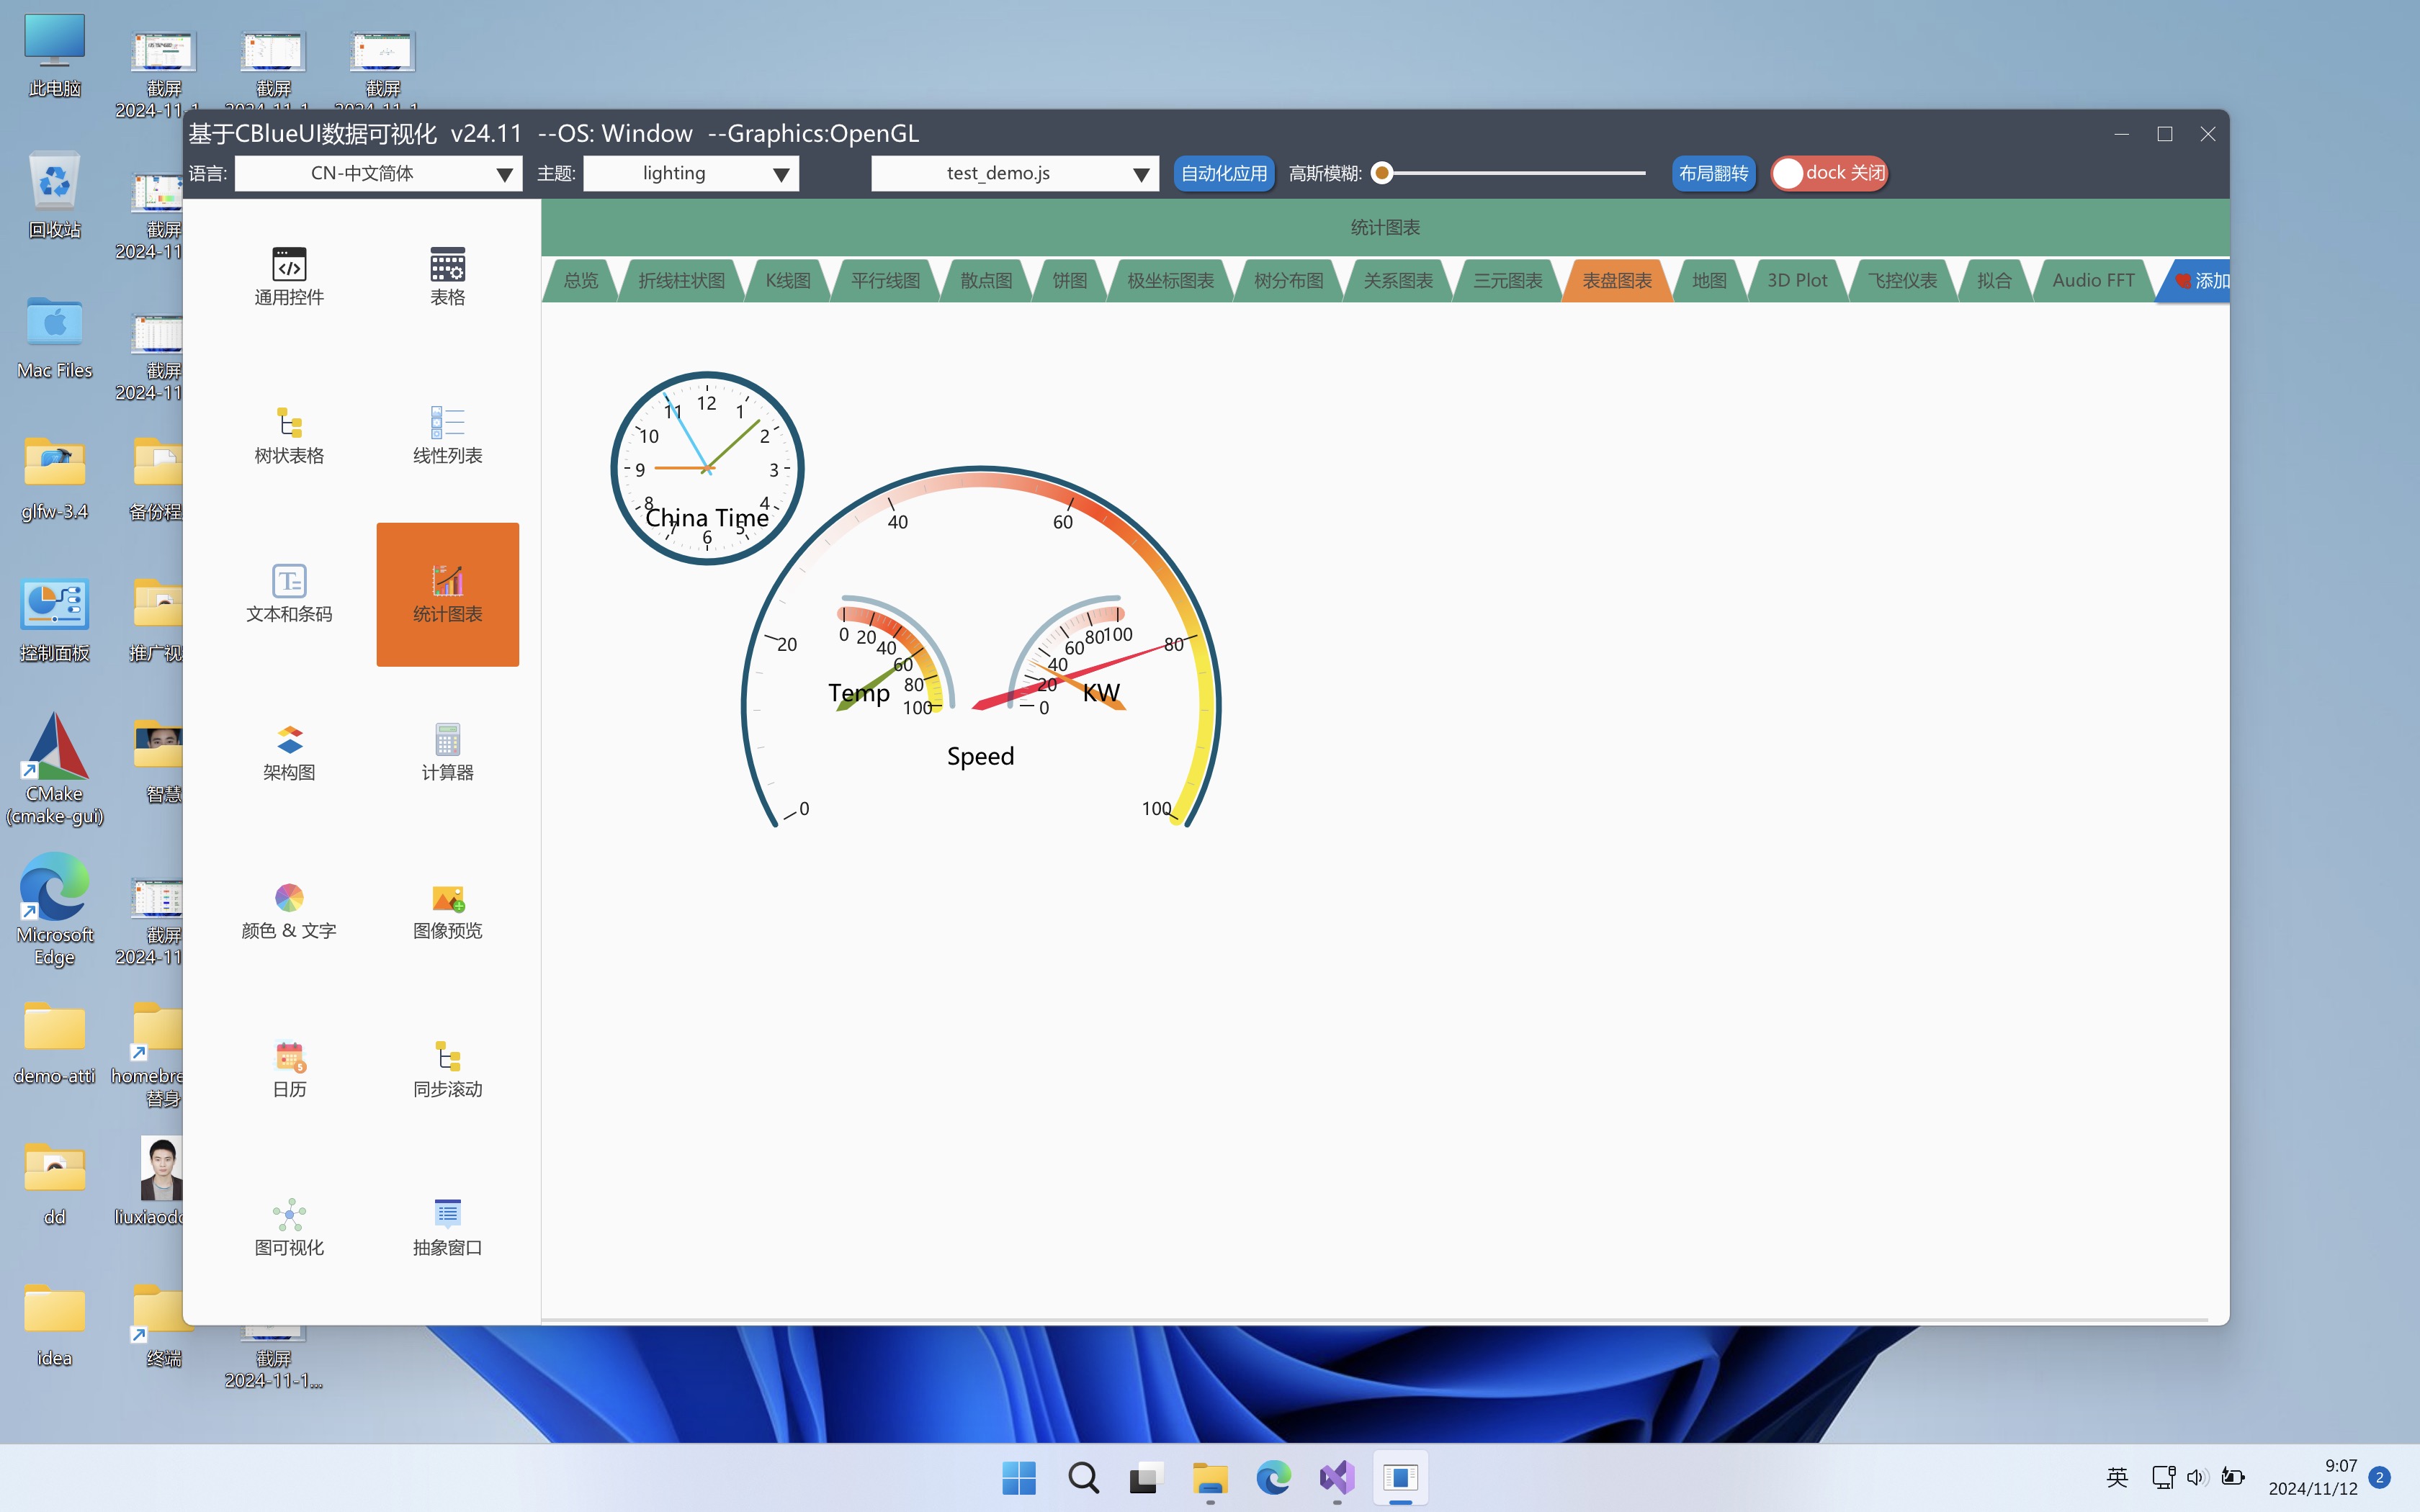Switch to the 3D Plot tab
Image resolution: width=2420 pixels, height=1512 pixels.
[1796, 281]
